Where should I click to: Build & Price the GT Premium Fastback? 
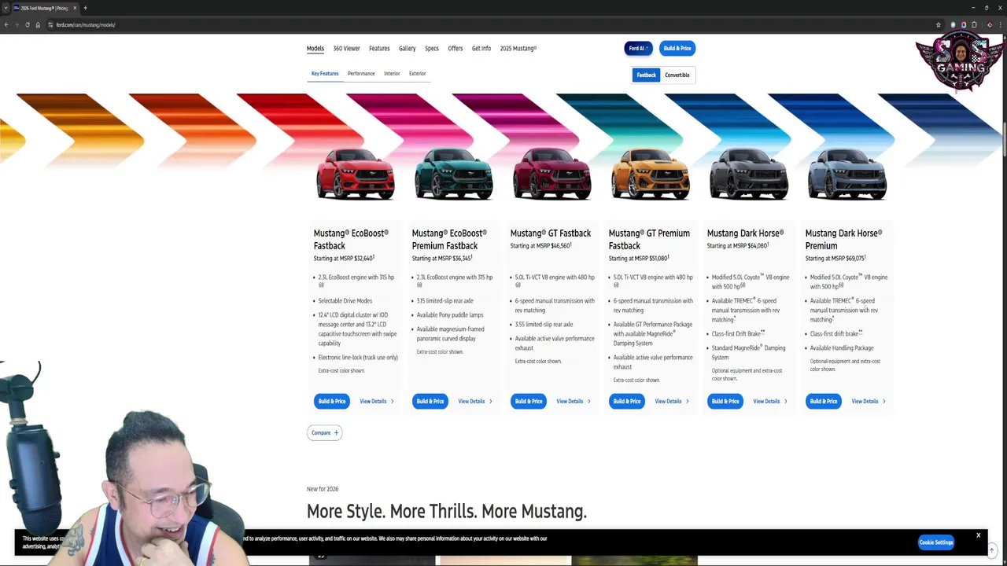(x=627, y=401)
